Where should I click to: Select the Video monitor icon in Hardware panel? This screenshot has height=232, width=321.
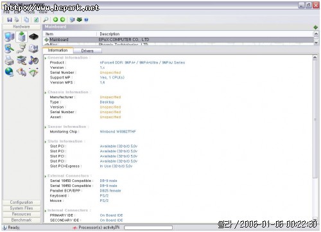[x=10, y=49]
